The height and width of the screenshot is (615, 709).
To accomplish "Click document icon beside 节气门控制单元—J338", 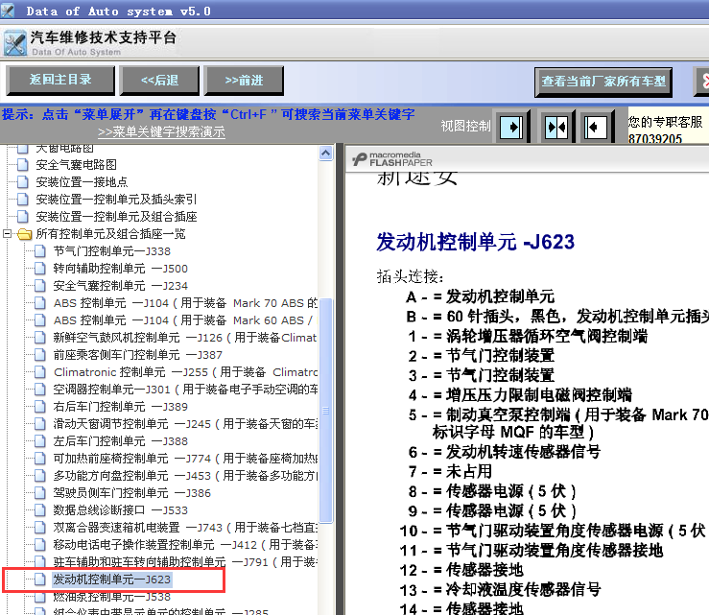I will (x=40, y=251).
